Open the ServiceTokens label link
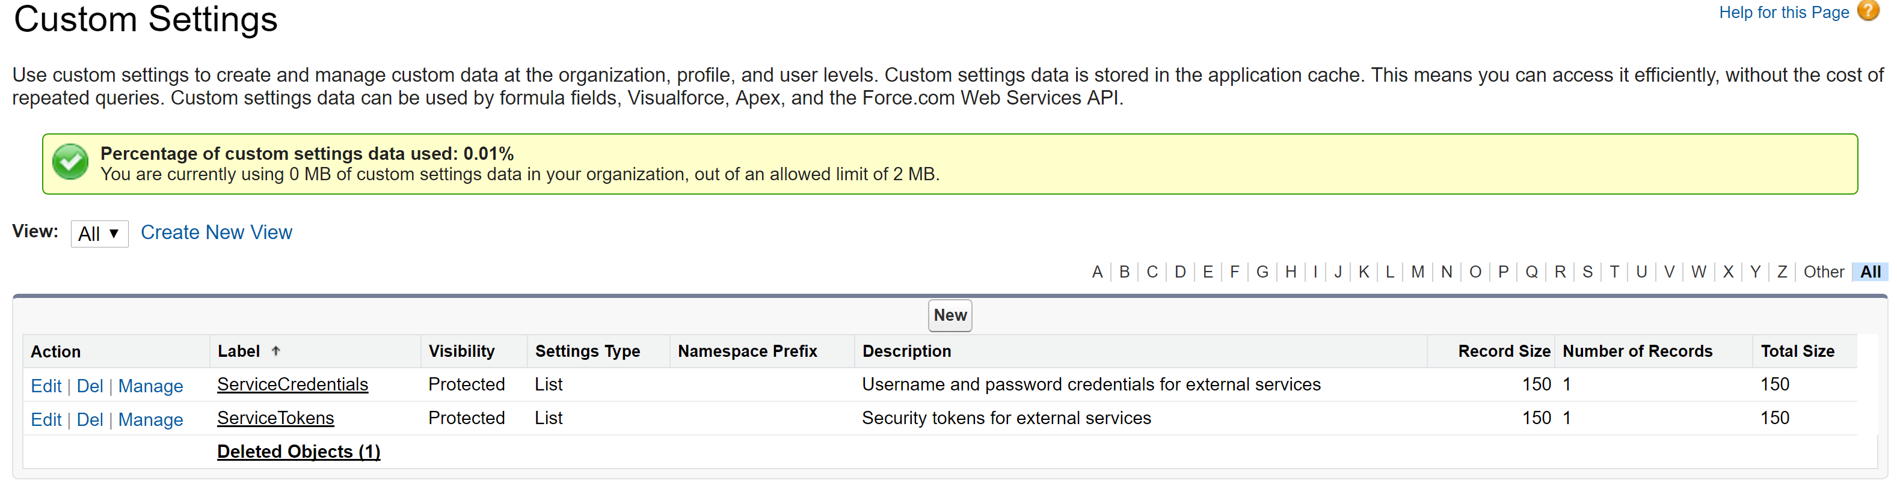The image size is (1897, 504). click(x=275, y=418)
